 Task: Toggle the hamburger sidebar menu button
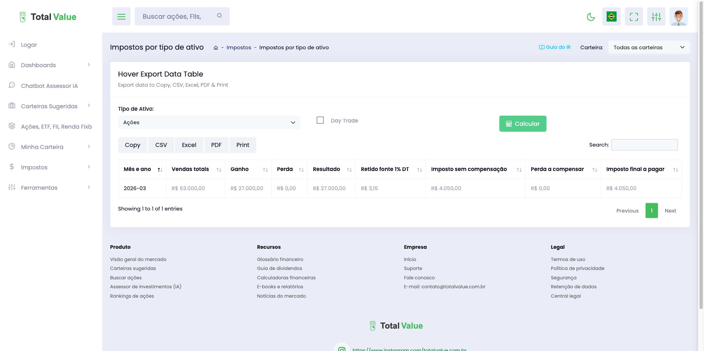point(121,16)
